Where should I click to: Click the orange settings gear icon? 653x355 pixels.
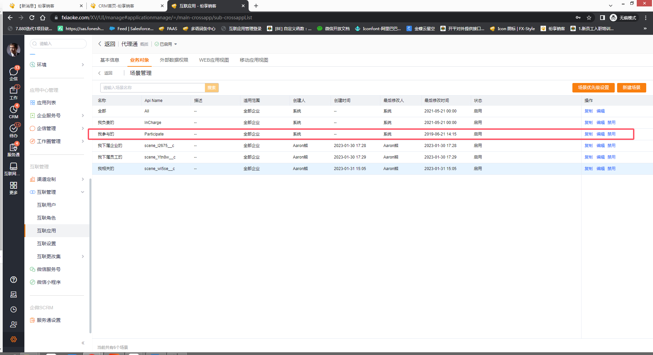[14, 339]
